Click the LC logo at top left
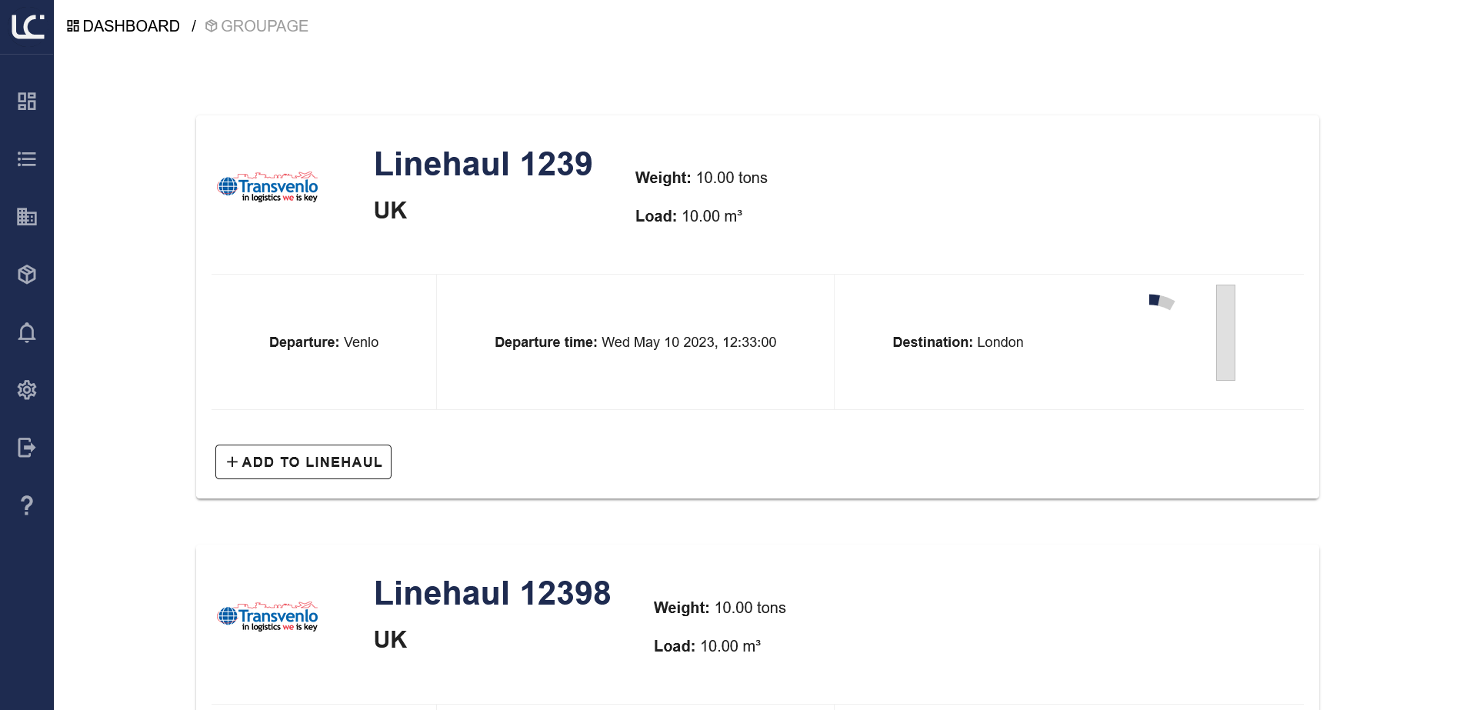The image size is (1460, 710). coord(28,27)
